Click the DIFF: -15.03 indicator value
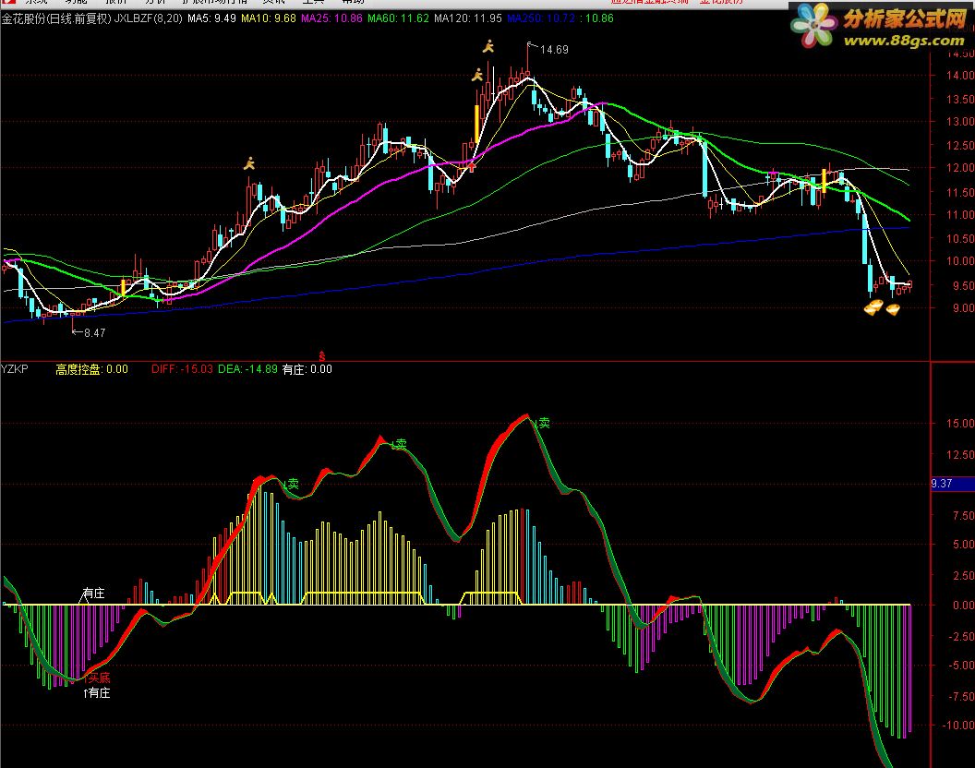Image resolution: width=975 pixels, height=768 pixels. click(182, 369)
